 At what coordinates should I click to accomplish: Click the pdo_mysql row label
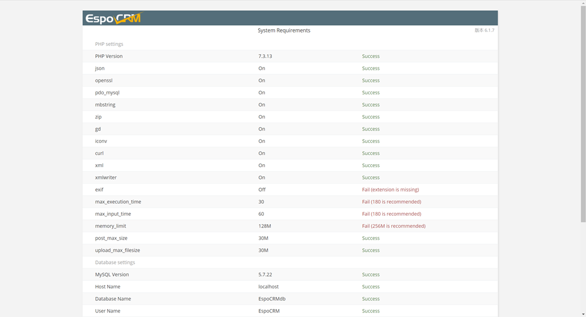107,93
